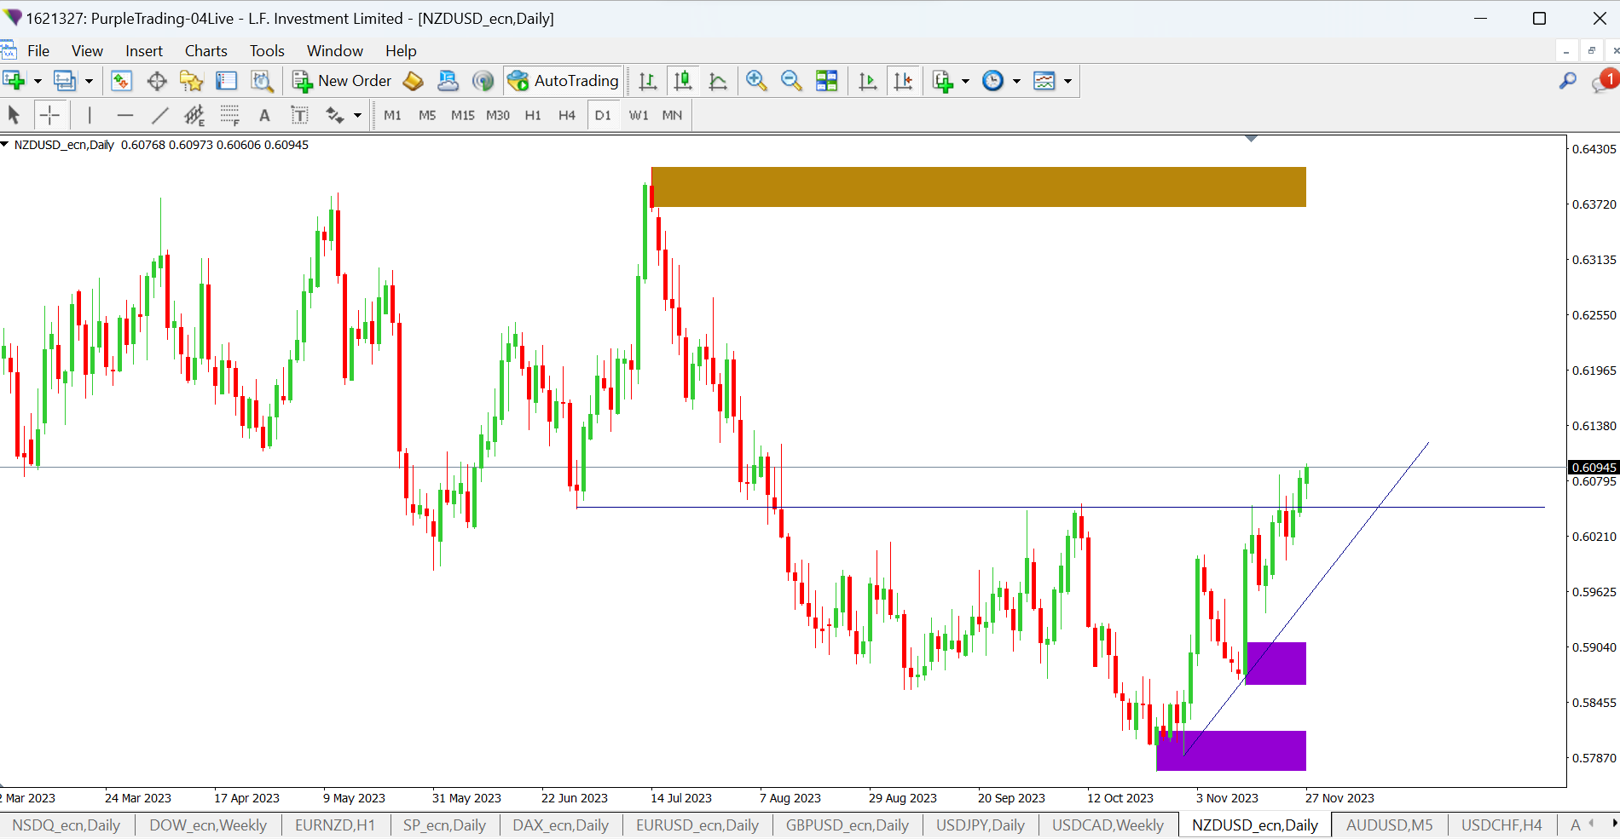1620x839 pixels.
Task: Expand the Templates dropdown arrow
Action: (x=1067, y=82)
